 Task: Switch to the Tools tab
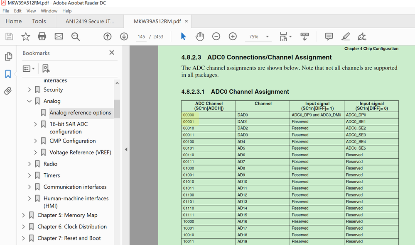(39, 21)
